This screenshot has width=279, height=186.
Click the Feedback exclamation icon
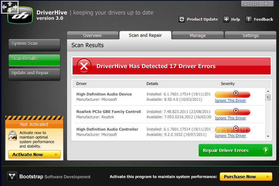tap(248, 19)
